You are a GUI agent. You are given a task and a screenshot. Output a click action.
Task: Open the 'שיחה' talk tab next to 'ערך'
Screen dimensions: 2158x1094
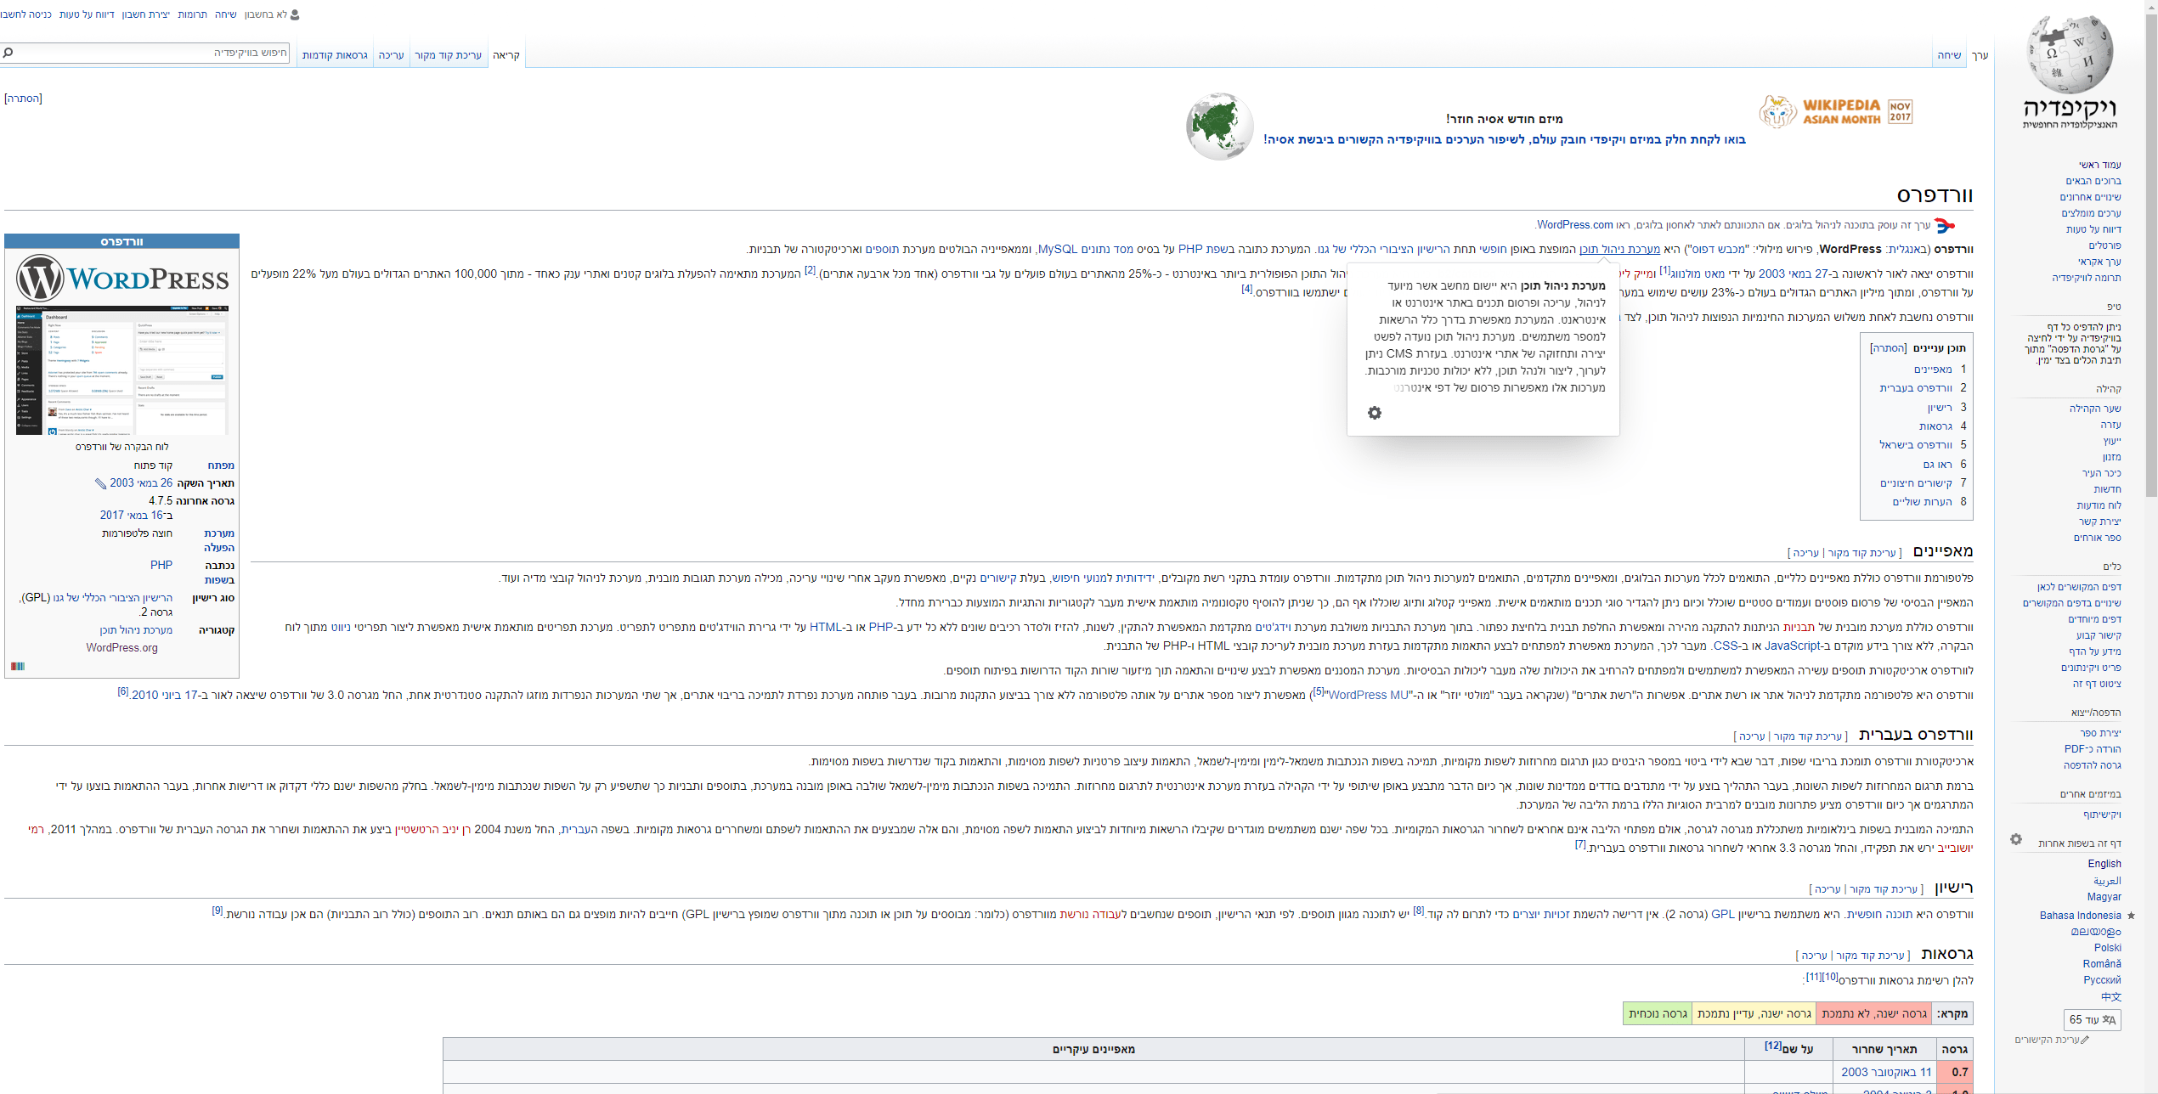1949,55
